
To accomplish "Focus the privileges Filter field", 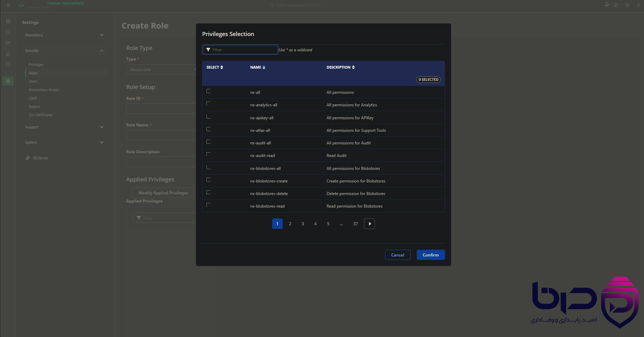I will pos(241,50).
